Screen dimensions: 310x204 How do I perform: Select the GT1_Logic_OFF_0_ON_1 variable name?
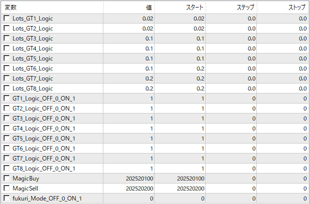click(44, 98)
